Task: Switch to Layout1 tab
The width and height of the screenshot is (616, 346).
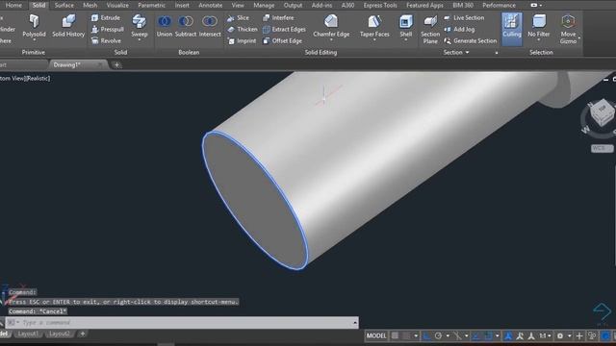Action: click(28, 334)
